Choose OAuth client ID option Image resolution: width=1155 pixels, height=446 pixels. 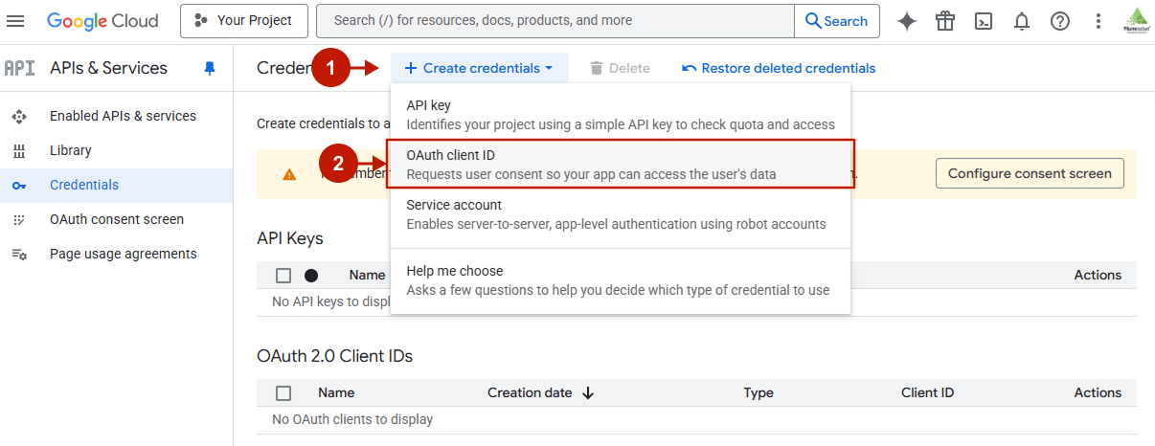[621, 165]
